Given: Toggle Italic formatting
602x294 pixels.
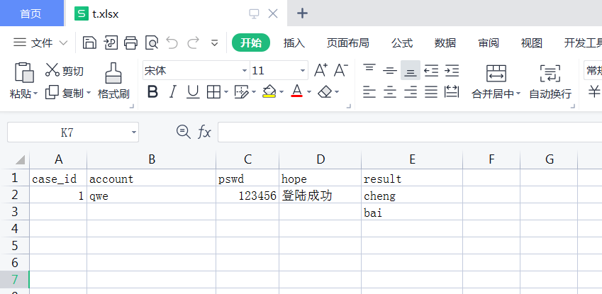Looking at the screenshot, I should [x=172, y=91].
